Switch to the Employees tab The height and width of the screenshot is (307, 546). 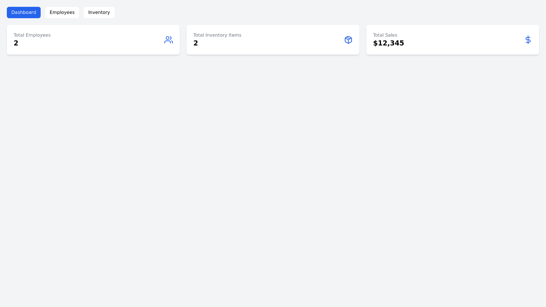point(62,13)
